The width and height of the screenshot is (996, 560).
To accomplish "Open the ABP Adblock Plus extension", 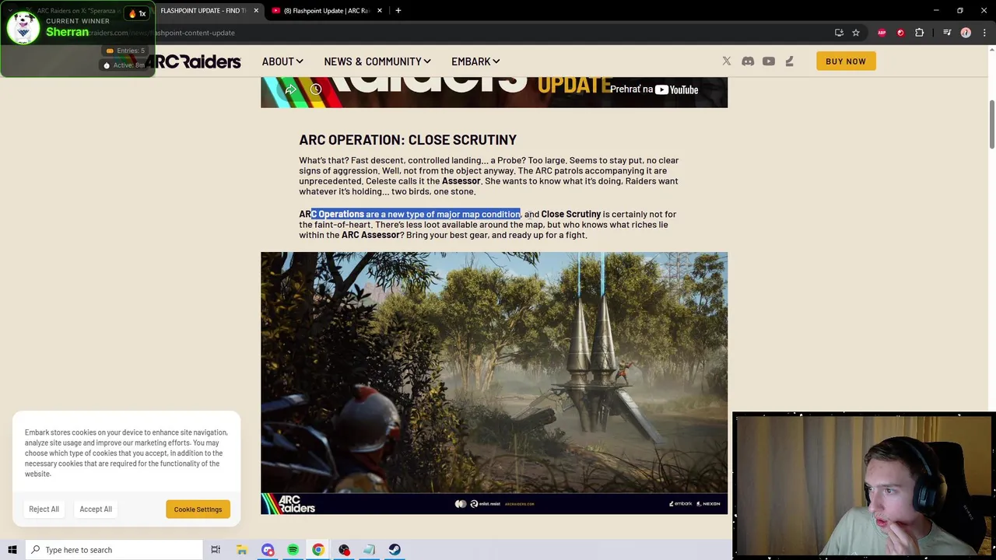I will (882, 33).
